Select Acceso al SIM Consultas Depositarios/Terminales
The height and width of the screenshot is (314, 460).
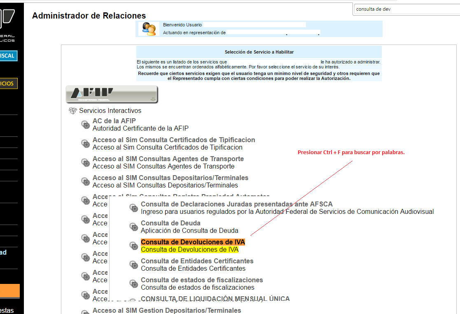pyautogui.click(x=170, y=178)
